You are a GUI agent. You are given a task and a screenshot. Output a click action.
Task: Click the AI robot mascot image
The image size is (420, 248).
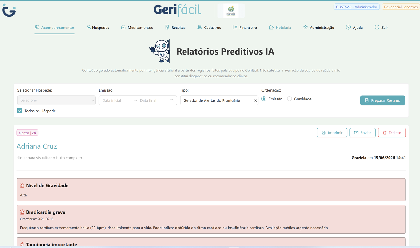pyautogui.click(x=160, y=51)
